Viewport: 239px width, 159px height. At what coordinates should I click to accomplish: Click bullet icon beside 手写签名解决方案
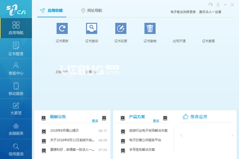123,151
